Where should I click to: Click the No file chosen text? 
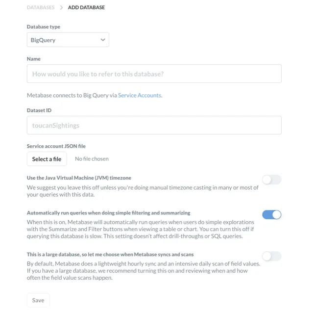[x=92, y=159]
